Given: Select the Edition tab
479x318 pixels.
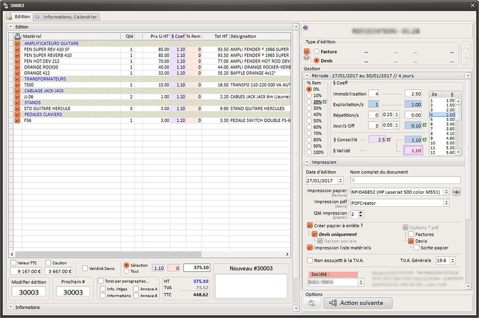Looking at the screenshot, I should pos(19,17).
